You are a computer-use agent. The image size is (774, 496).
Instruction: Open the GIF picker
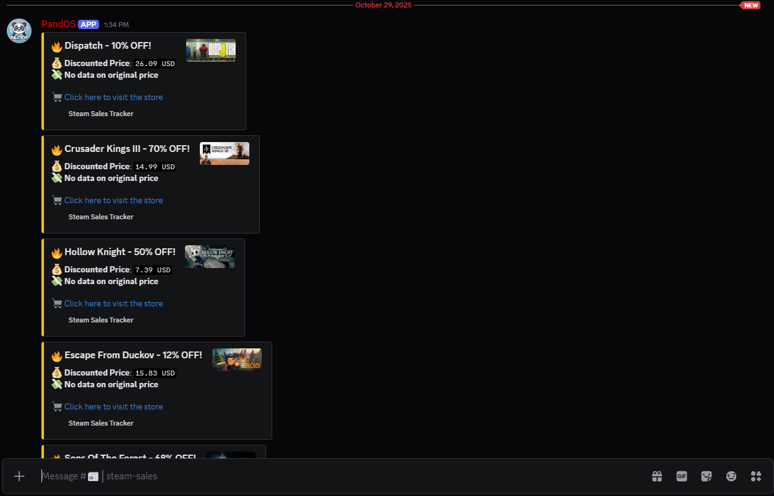pos(682,476)
